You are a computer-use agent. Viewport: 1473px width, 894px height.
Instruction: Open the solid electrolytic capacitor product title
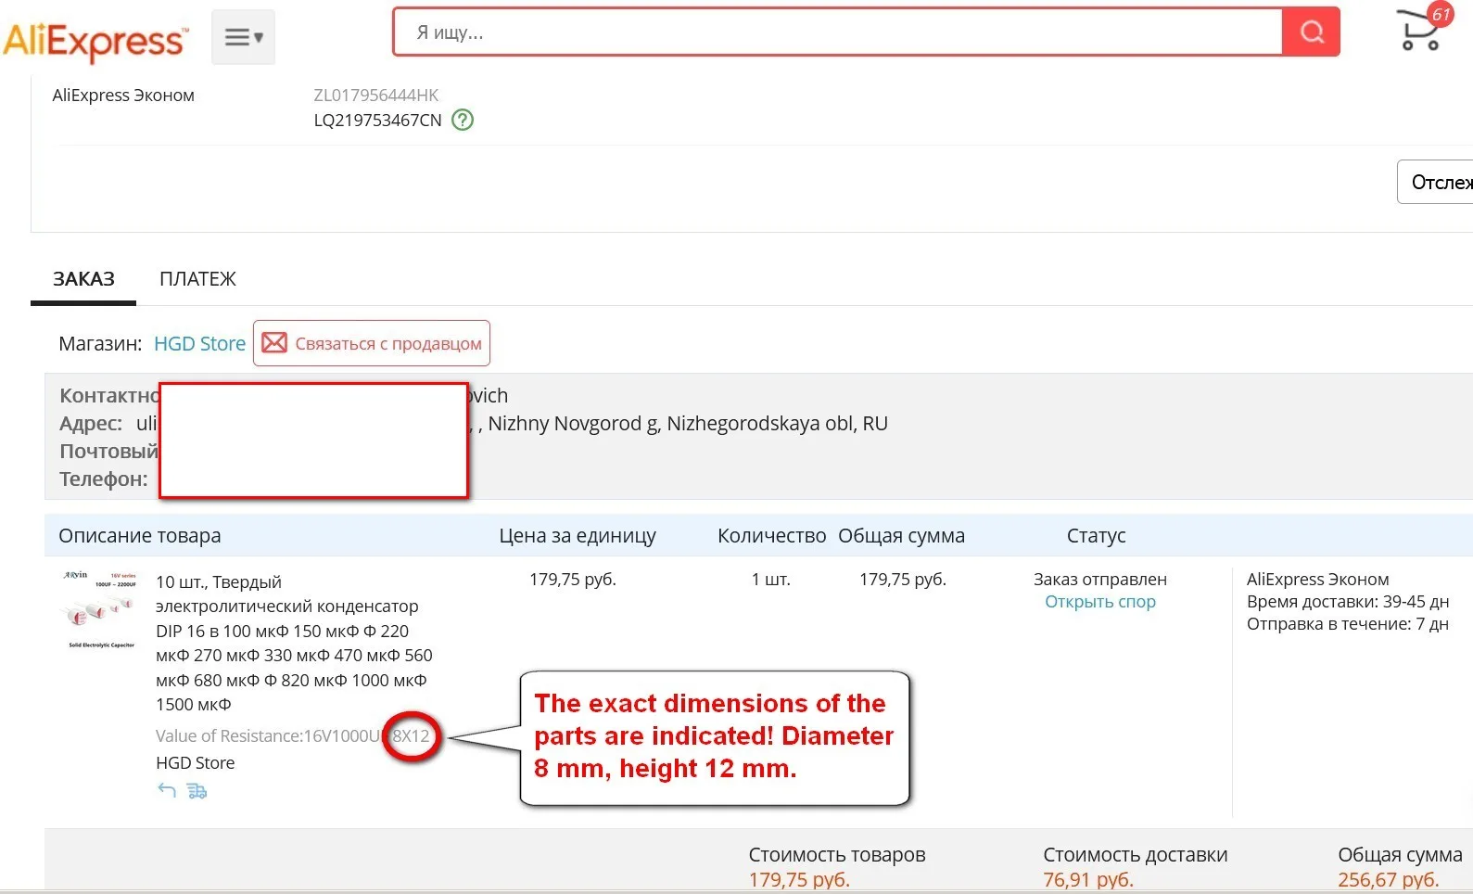pos(294,643)
